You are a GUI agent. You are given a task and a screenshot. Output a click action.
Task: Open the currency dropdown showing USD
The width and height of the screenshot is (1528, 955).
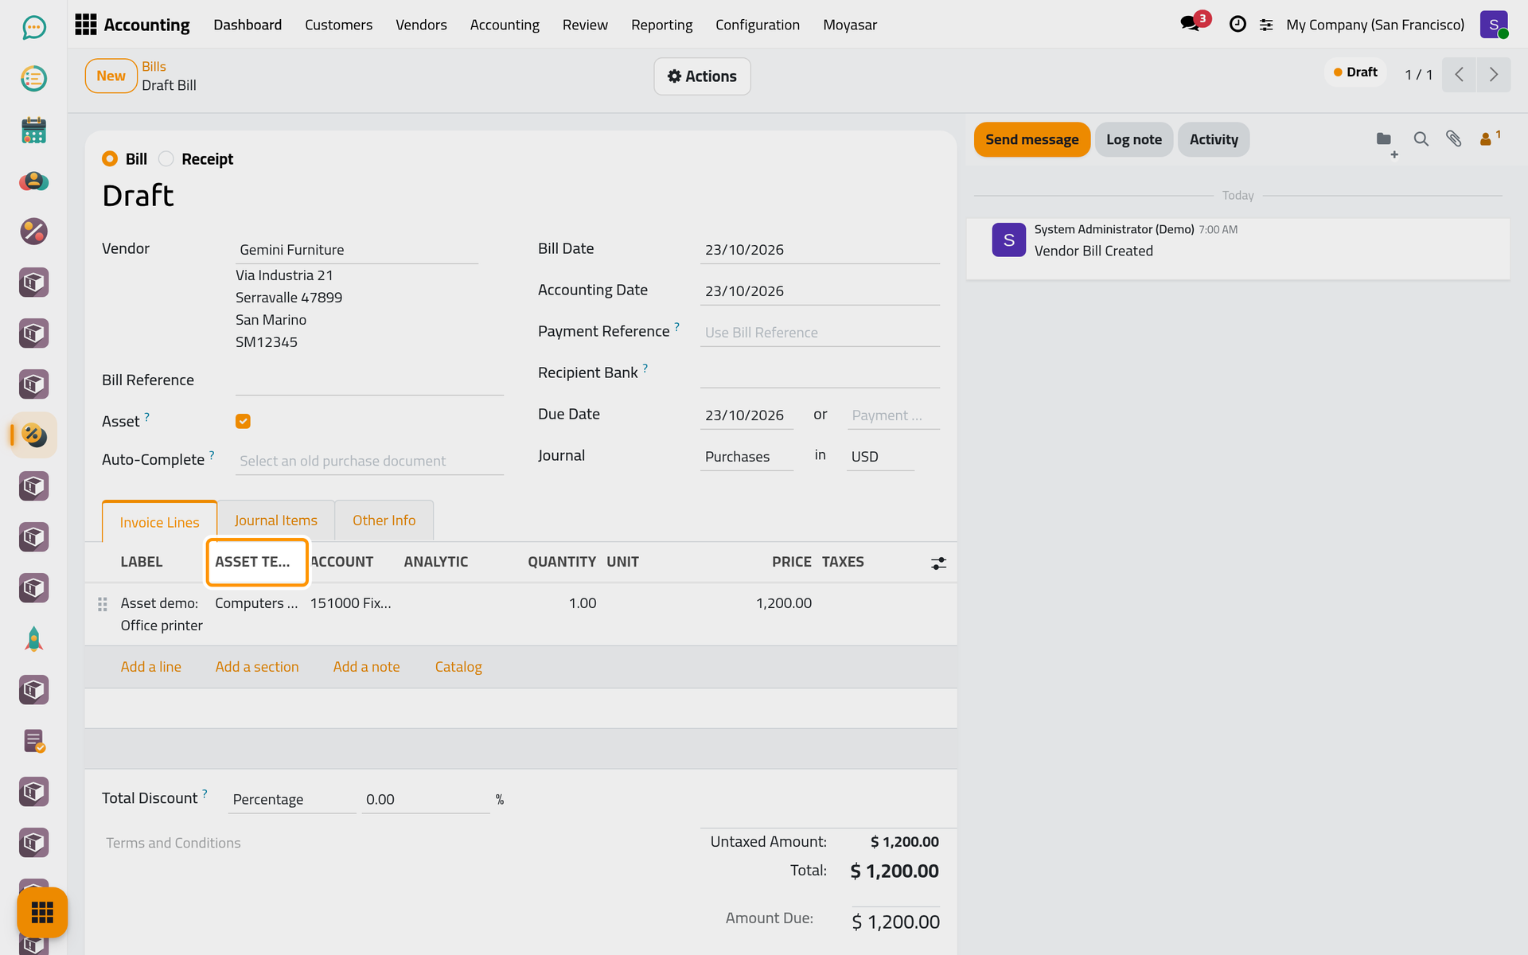click(x=880, y=457)
